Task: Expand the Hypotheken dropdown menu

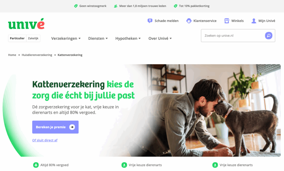Action: (128, 38)
